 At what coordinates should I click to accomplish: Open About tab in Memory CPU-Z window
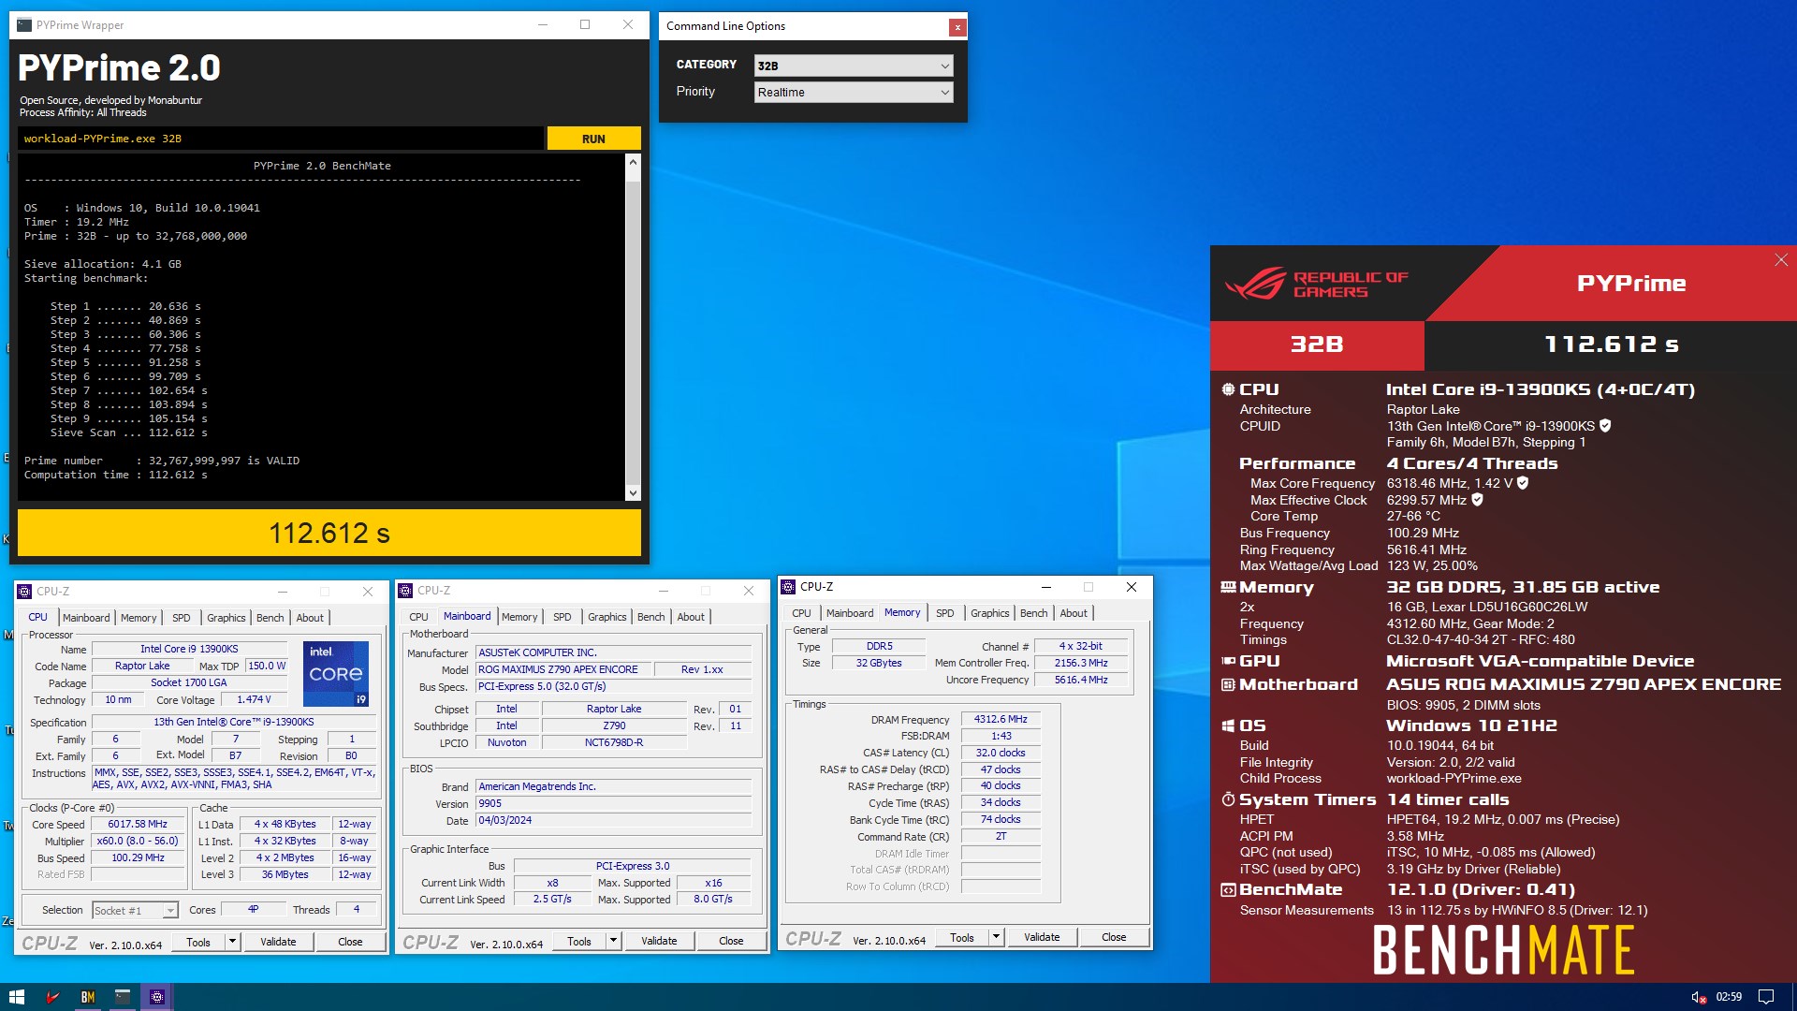click(x=1074, y=613)
